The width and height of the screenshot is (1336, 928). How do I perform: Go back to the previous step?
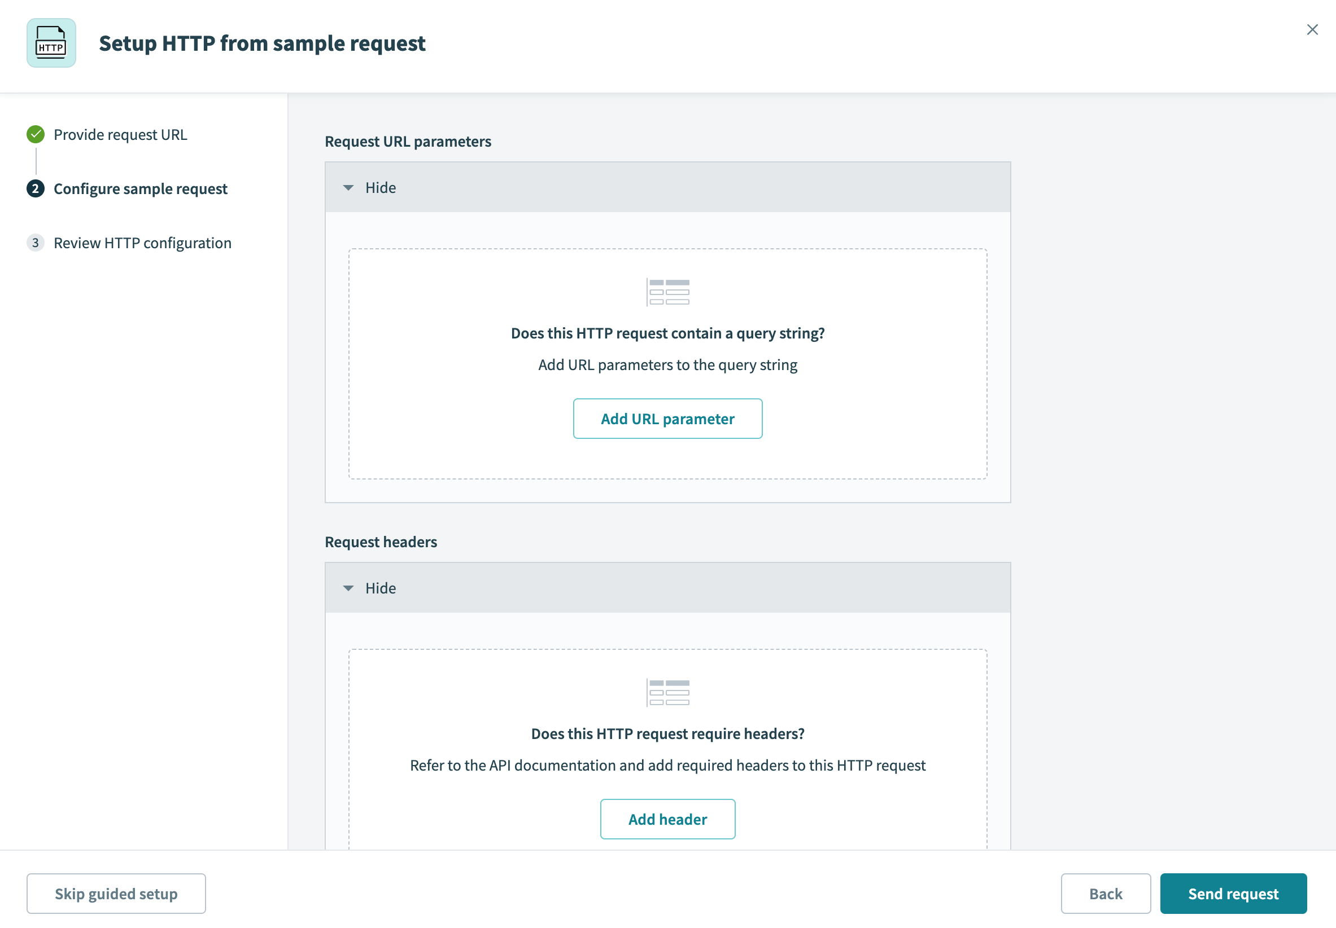pos(1106,893)
